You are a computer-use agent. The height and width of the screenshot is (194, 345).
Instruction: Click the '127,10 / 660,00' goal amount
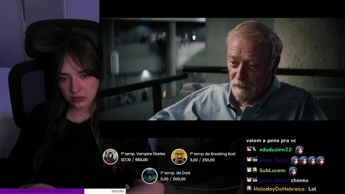click(x=134, y=160)
